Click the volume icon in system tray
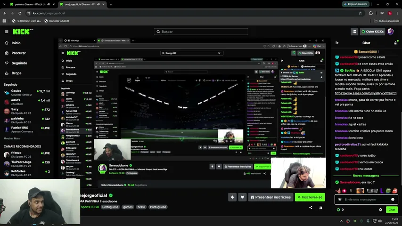This screenshot has width=402, height=226. (x=380, y=221)
